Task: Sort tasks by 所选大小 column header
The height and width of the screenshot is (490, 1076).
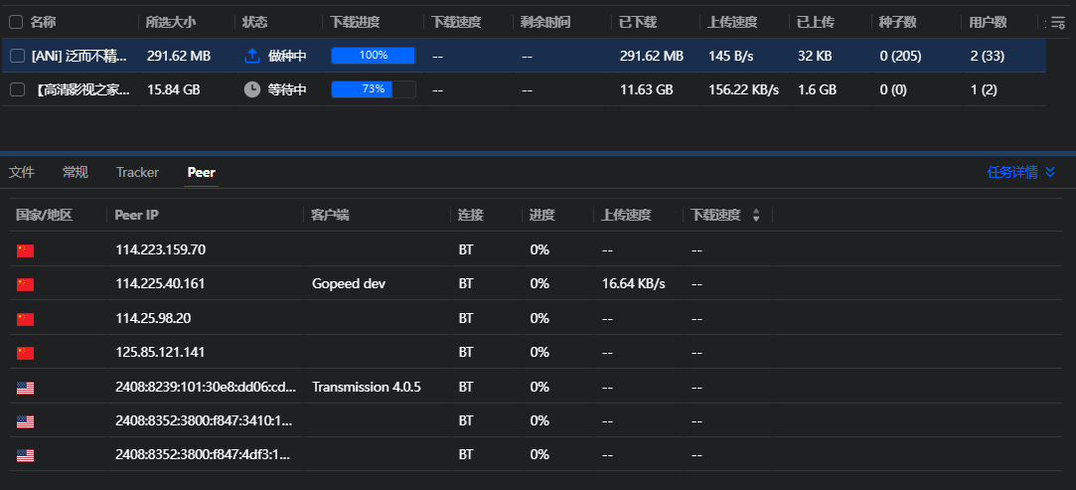Action: click(171, 22)
